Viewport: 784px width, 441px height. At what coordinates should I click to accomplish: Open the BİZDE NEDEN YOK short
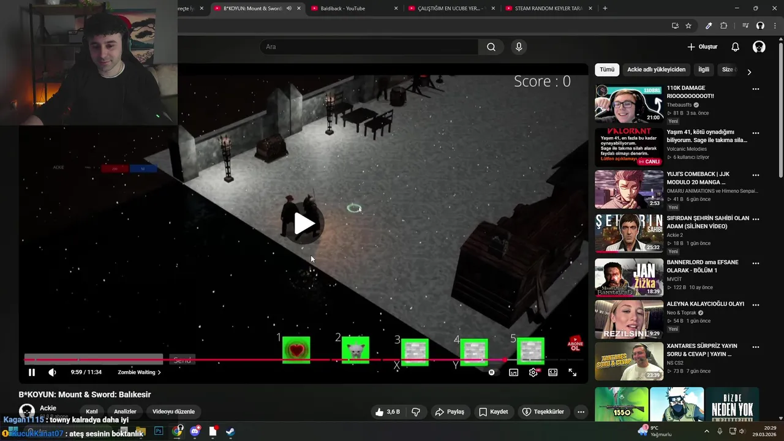point(733,404)
